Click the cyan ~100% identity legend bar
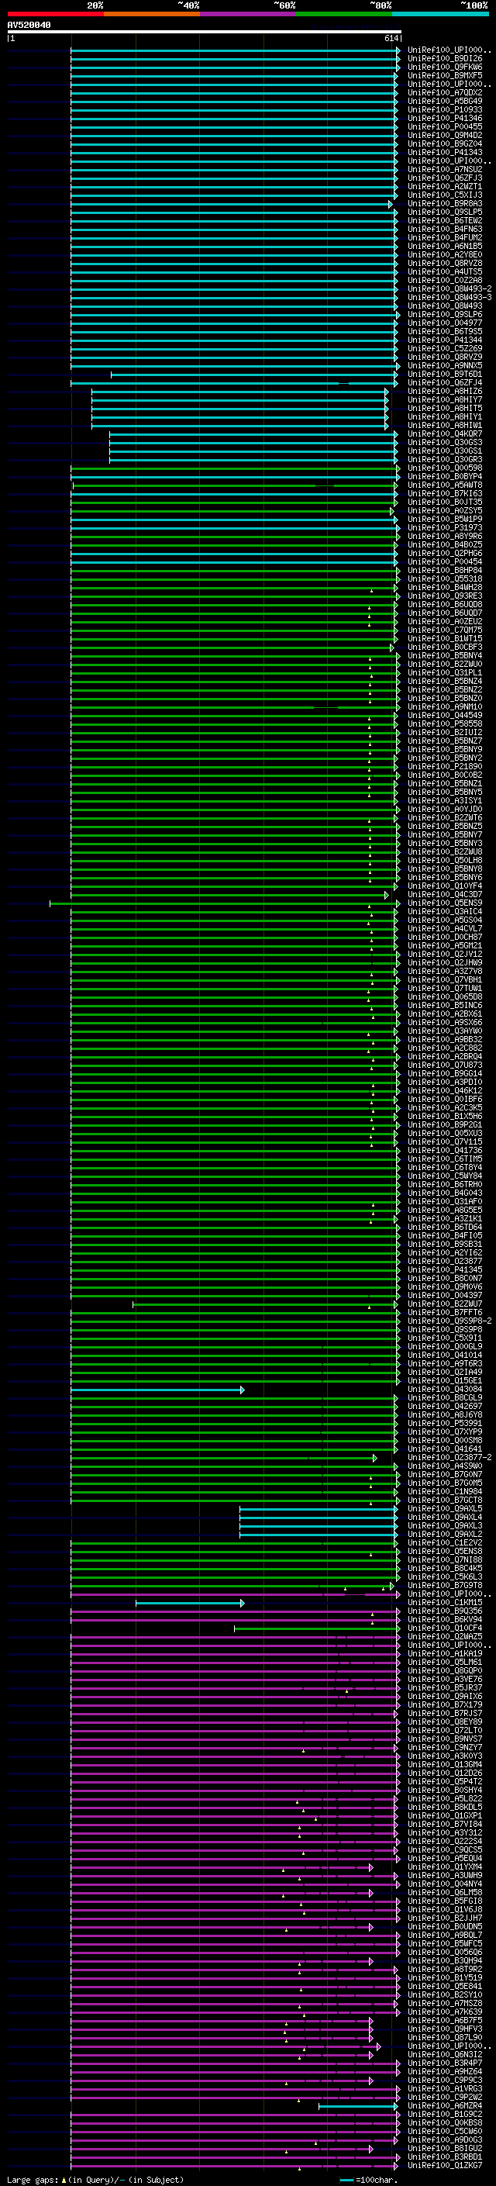 tap(439, 14)
